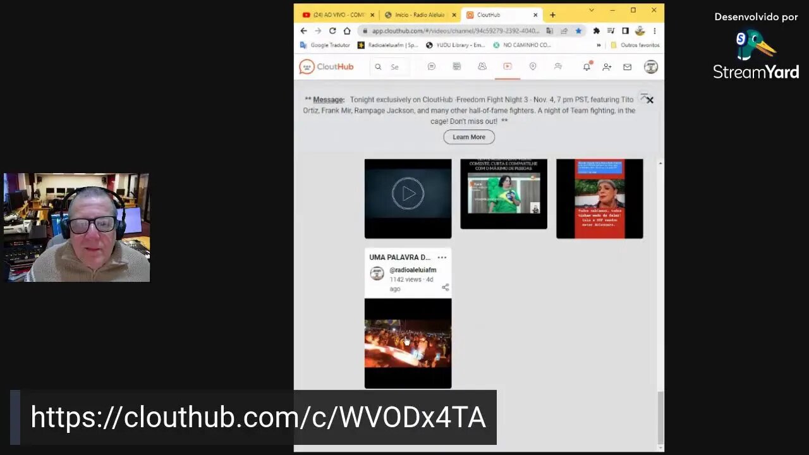Open the notifications bell

(x=587, y=66)
